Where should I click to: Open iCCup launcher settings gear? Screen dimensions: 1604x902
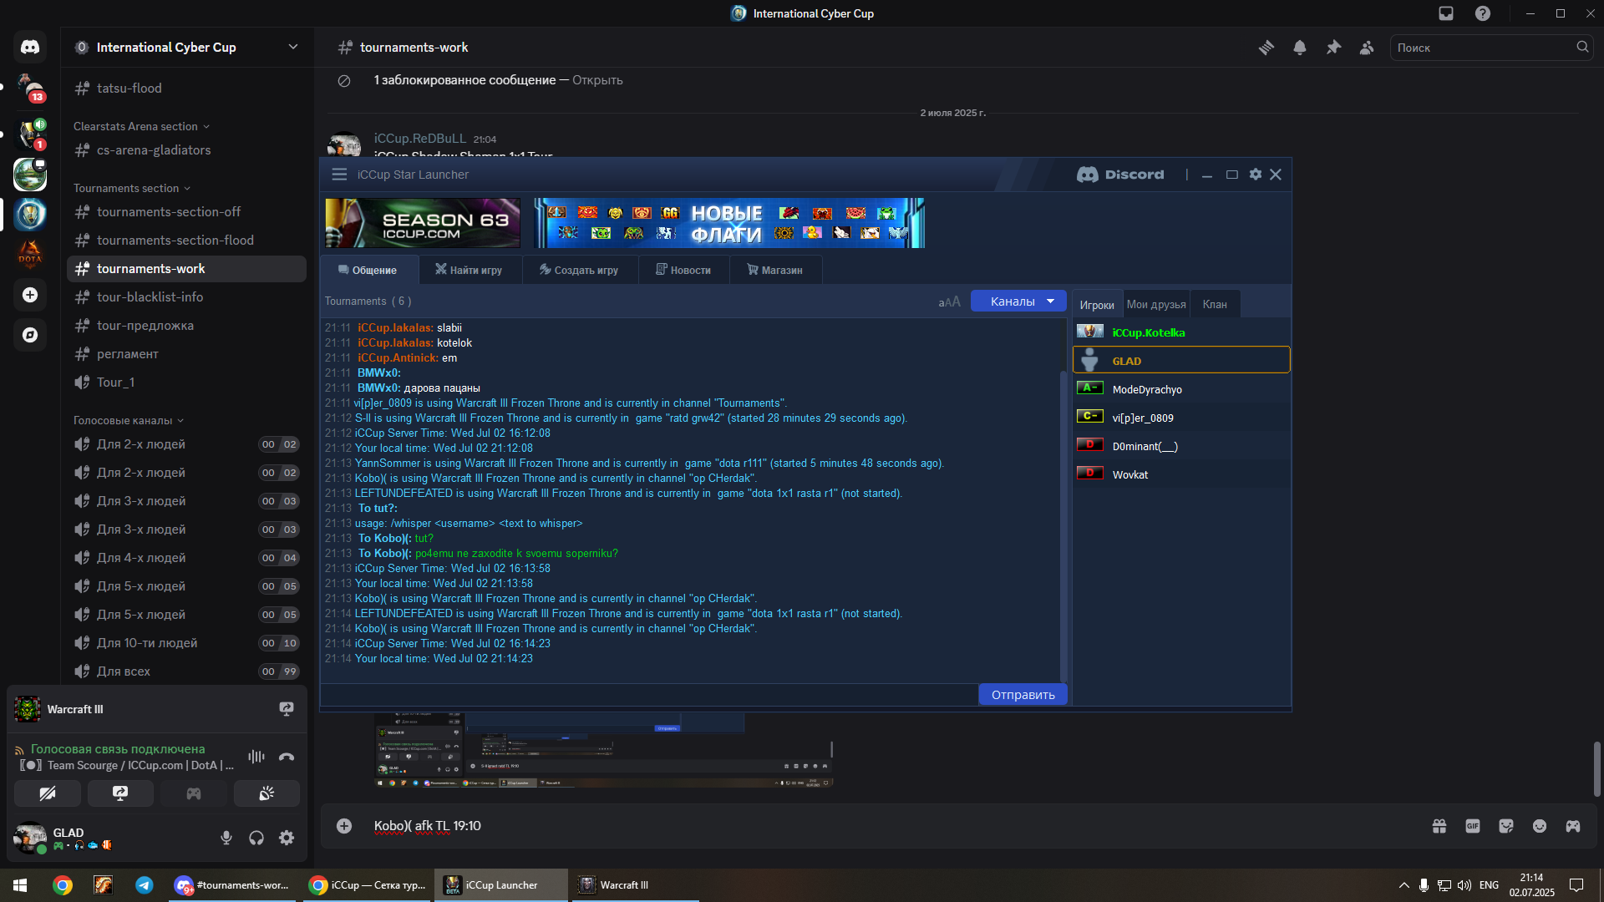click(1256, 175)
